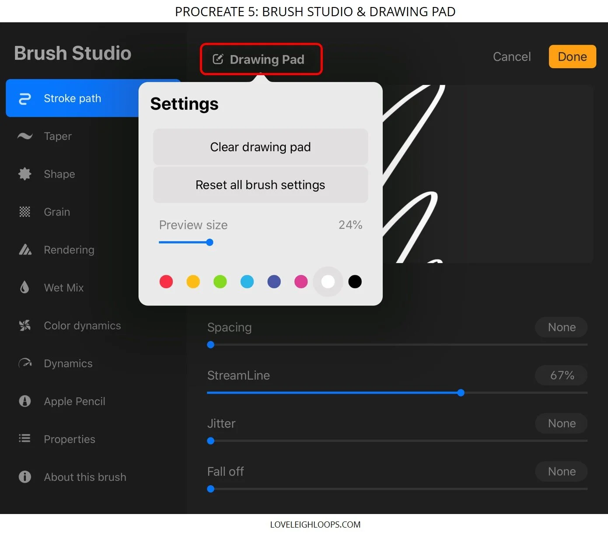608x535 pixels.
Task: Click the Properties list icon
Action: 25,438
